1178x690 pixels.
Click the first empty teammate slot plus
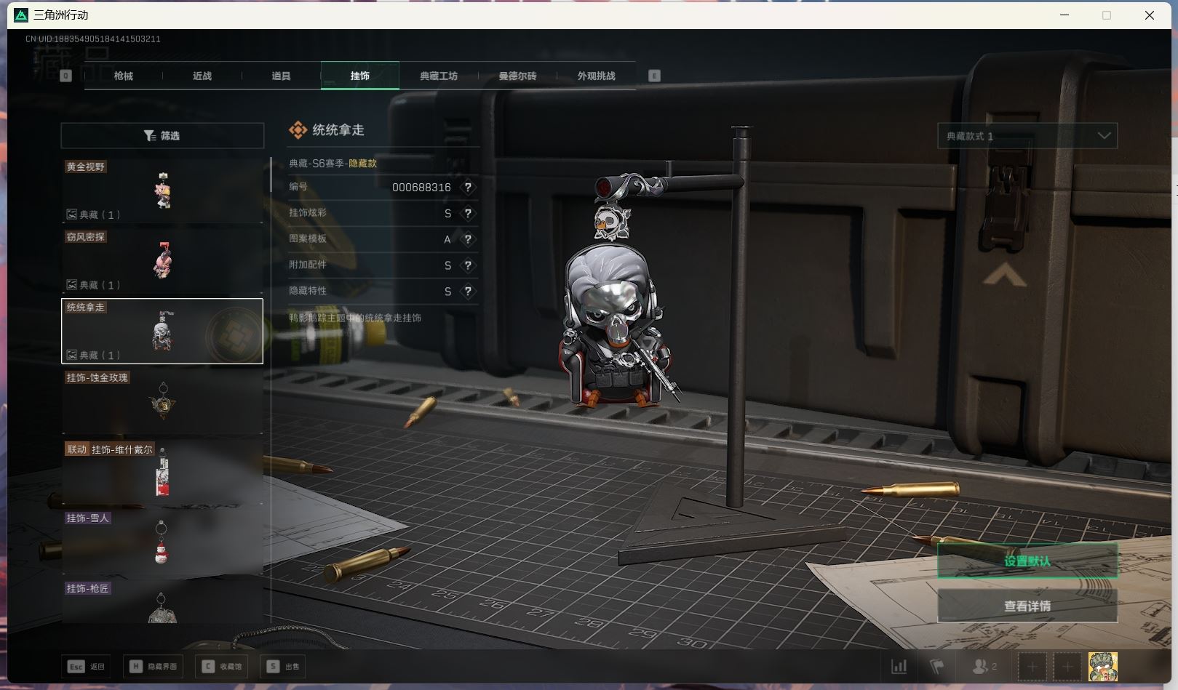(1032, 666)
